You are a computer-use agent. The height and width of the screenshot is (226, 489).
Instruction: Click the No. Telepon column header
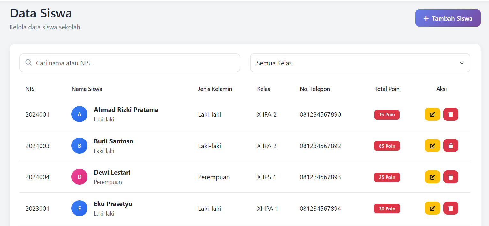(x=315, y=89)
